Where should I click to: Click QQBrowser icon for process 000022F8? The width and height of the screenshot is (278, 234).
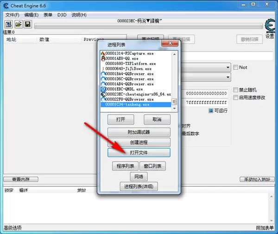point(103,99)
